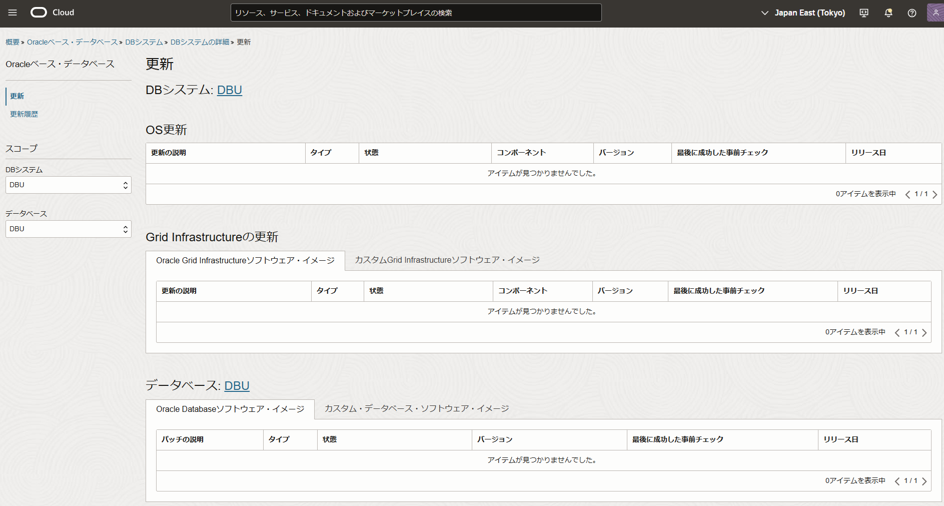Screen dimensions: 944x506
Task: Open the Cloud Shell developer tools icon
Action: click(x=864, y=13)
